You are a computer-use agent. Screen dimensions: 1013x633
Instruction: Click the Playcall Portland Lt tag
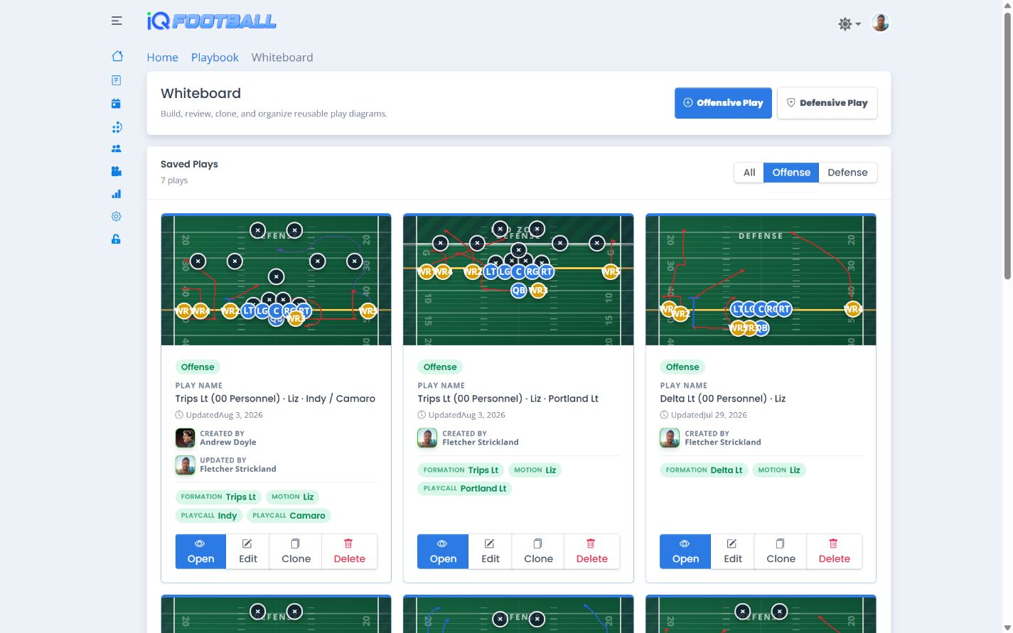point(465,489)
